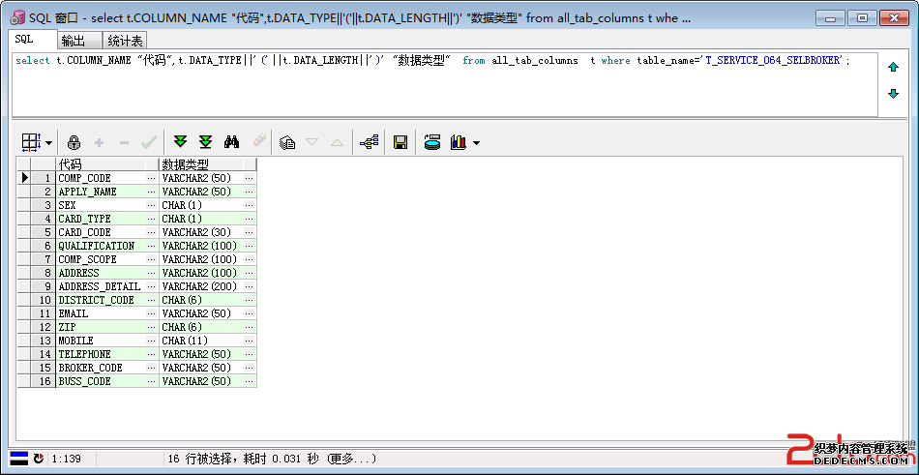Switch to the 统计表 tab
This screenshot has height=475, width=919.
click(x=125, y=40)
